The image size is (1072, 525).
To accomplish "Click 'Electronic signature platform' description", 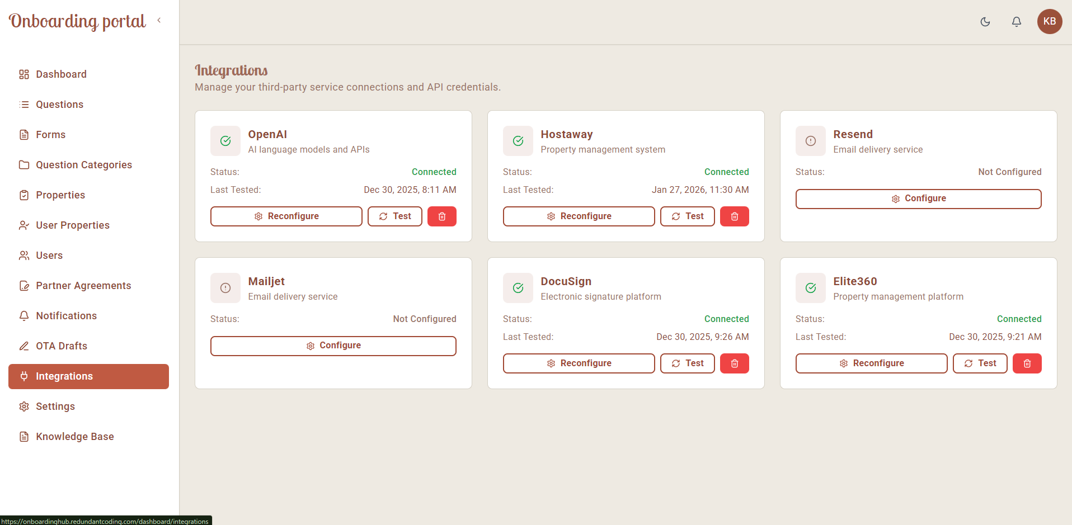I will click(601, 296).
